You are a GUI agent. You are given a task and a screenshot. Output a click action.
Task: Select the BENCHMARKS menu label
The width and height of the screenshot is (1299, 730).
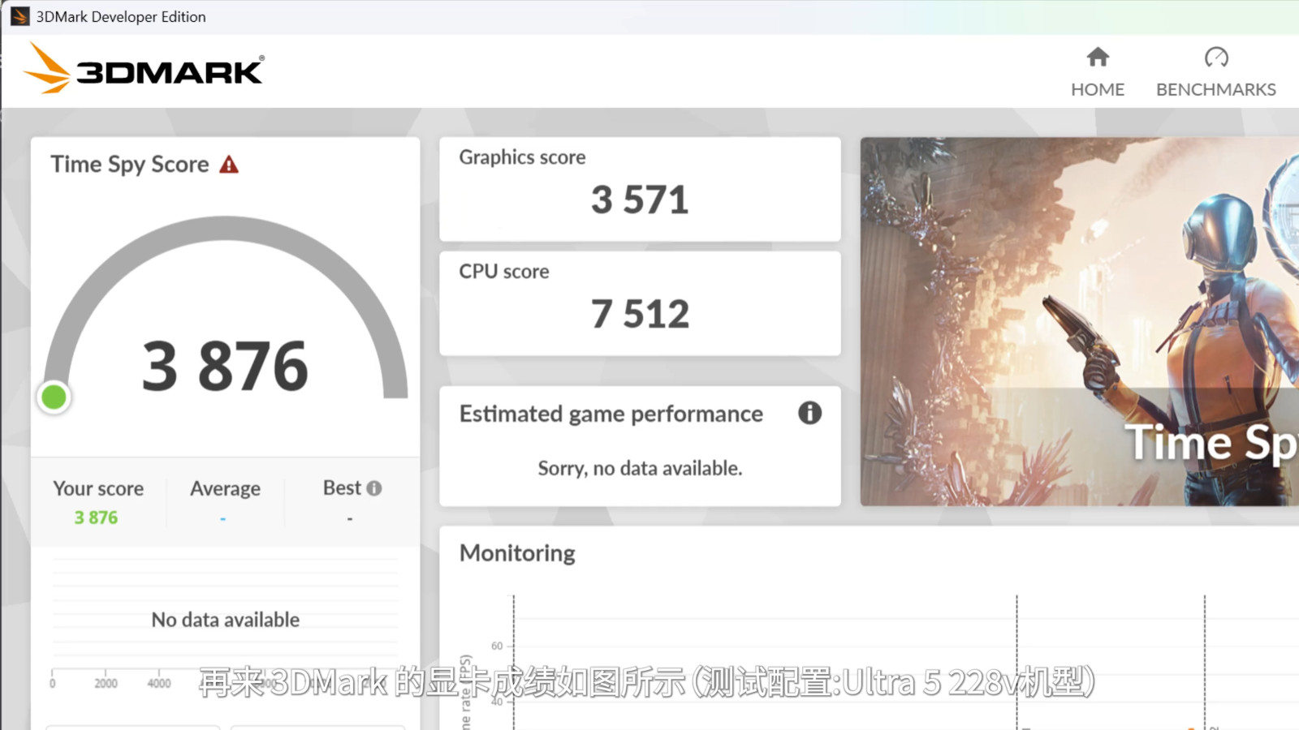1216,89
